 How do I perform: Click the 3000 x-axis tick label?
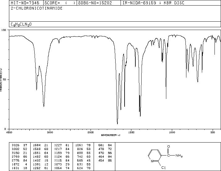coord(50,132)
